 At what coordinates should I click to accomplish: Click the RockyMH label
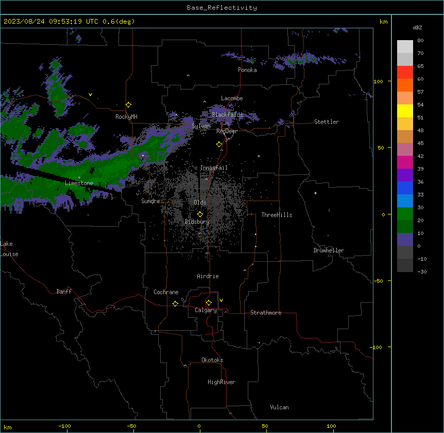tap(126, 117)
